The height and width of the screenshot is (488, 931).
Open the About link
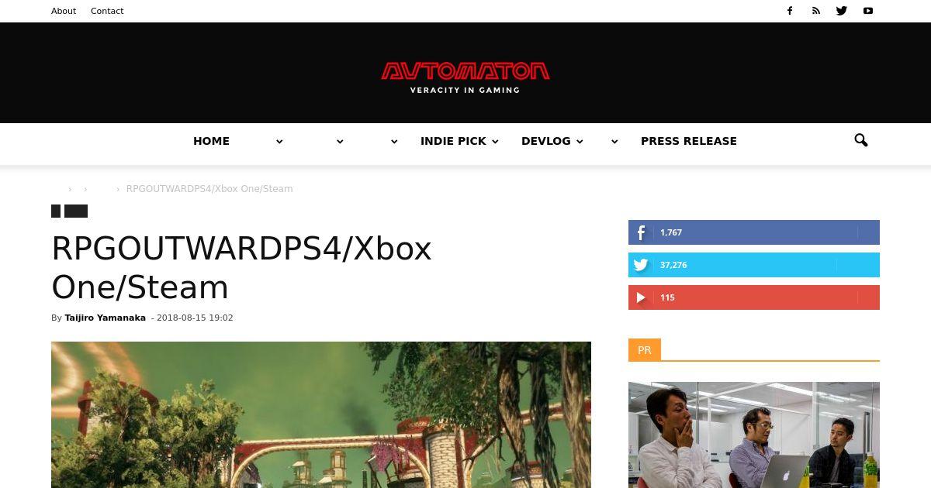click(x=64, y=11)
